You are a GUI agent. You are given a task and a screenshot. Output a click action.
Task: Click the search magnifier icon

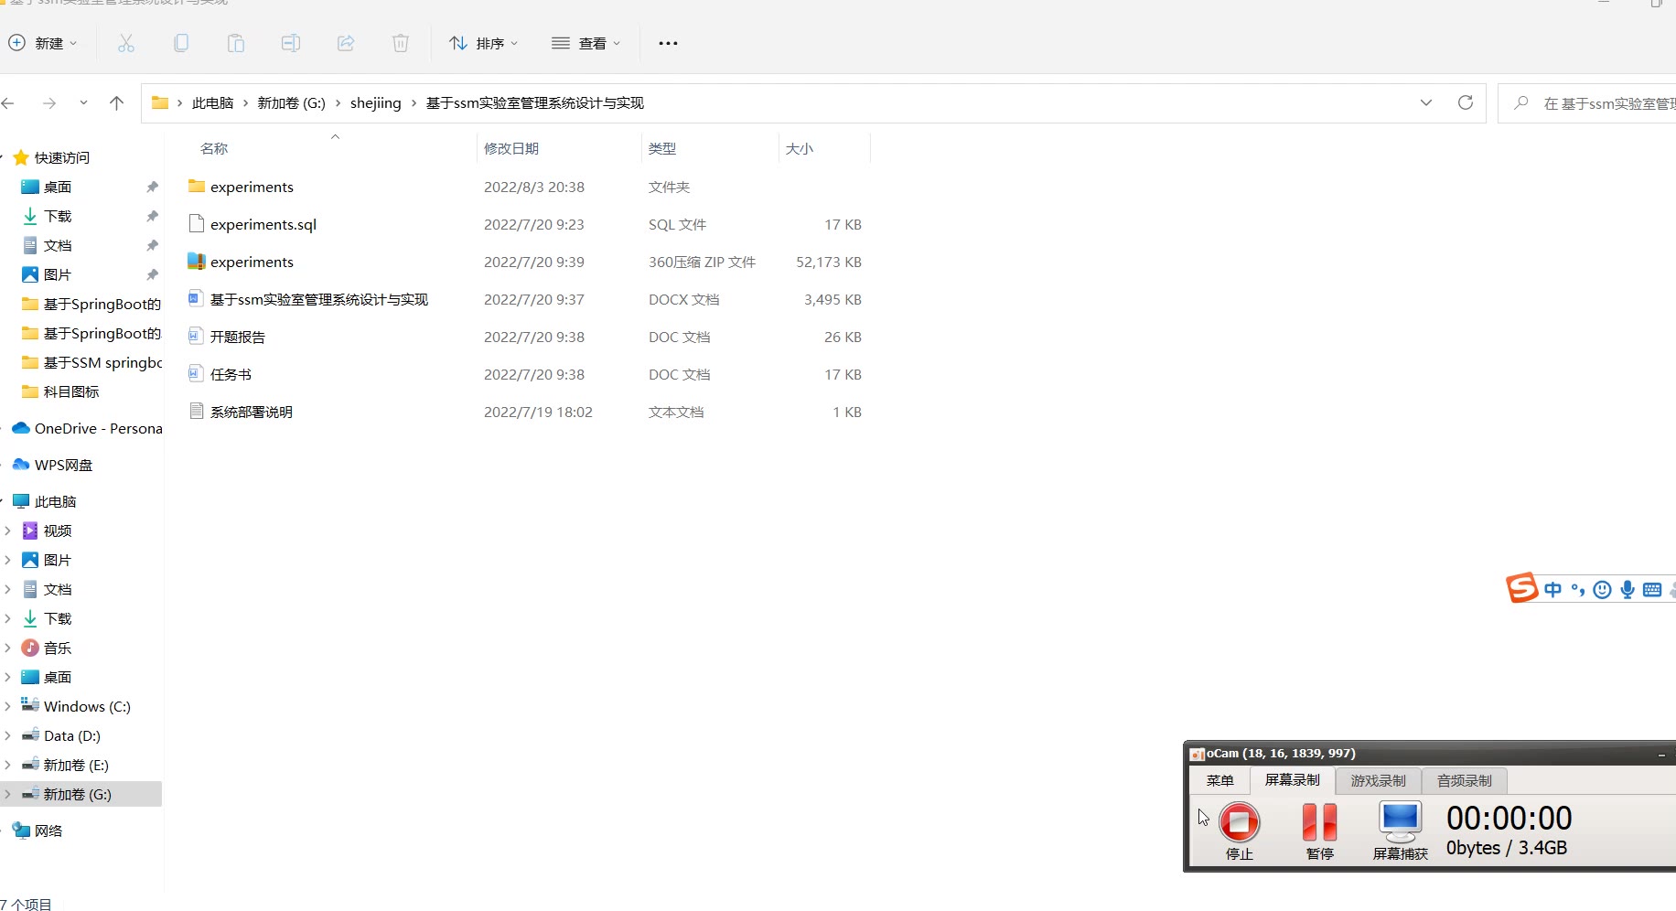pos(1521,102)
